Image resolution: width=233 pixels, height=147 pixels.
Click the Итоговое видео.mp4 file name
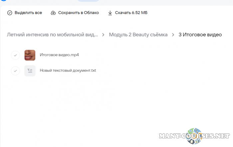coord(59,55)
